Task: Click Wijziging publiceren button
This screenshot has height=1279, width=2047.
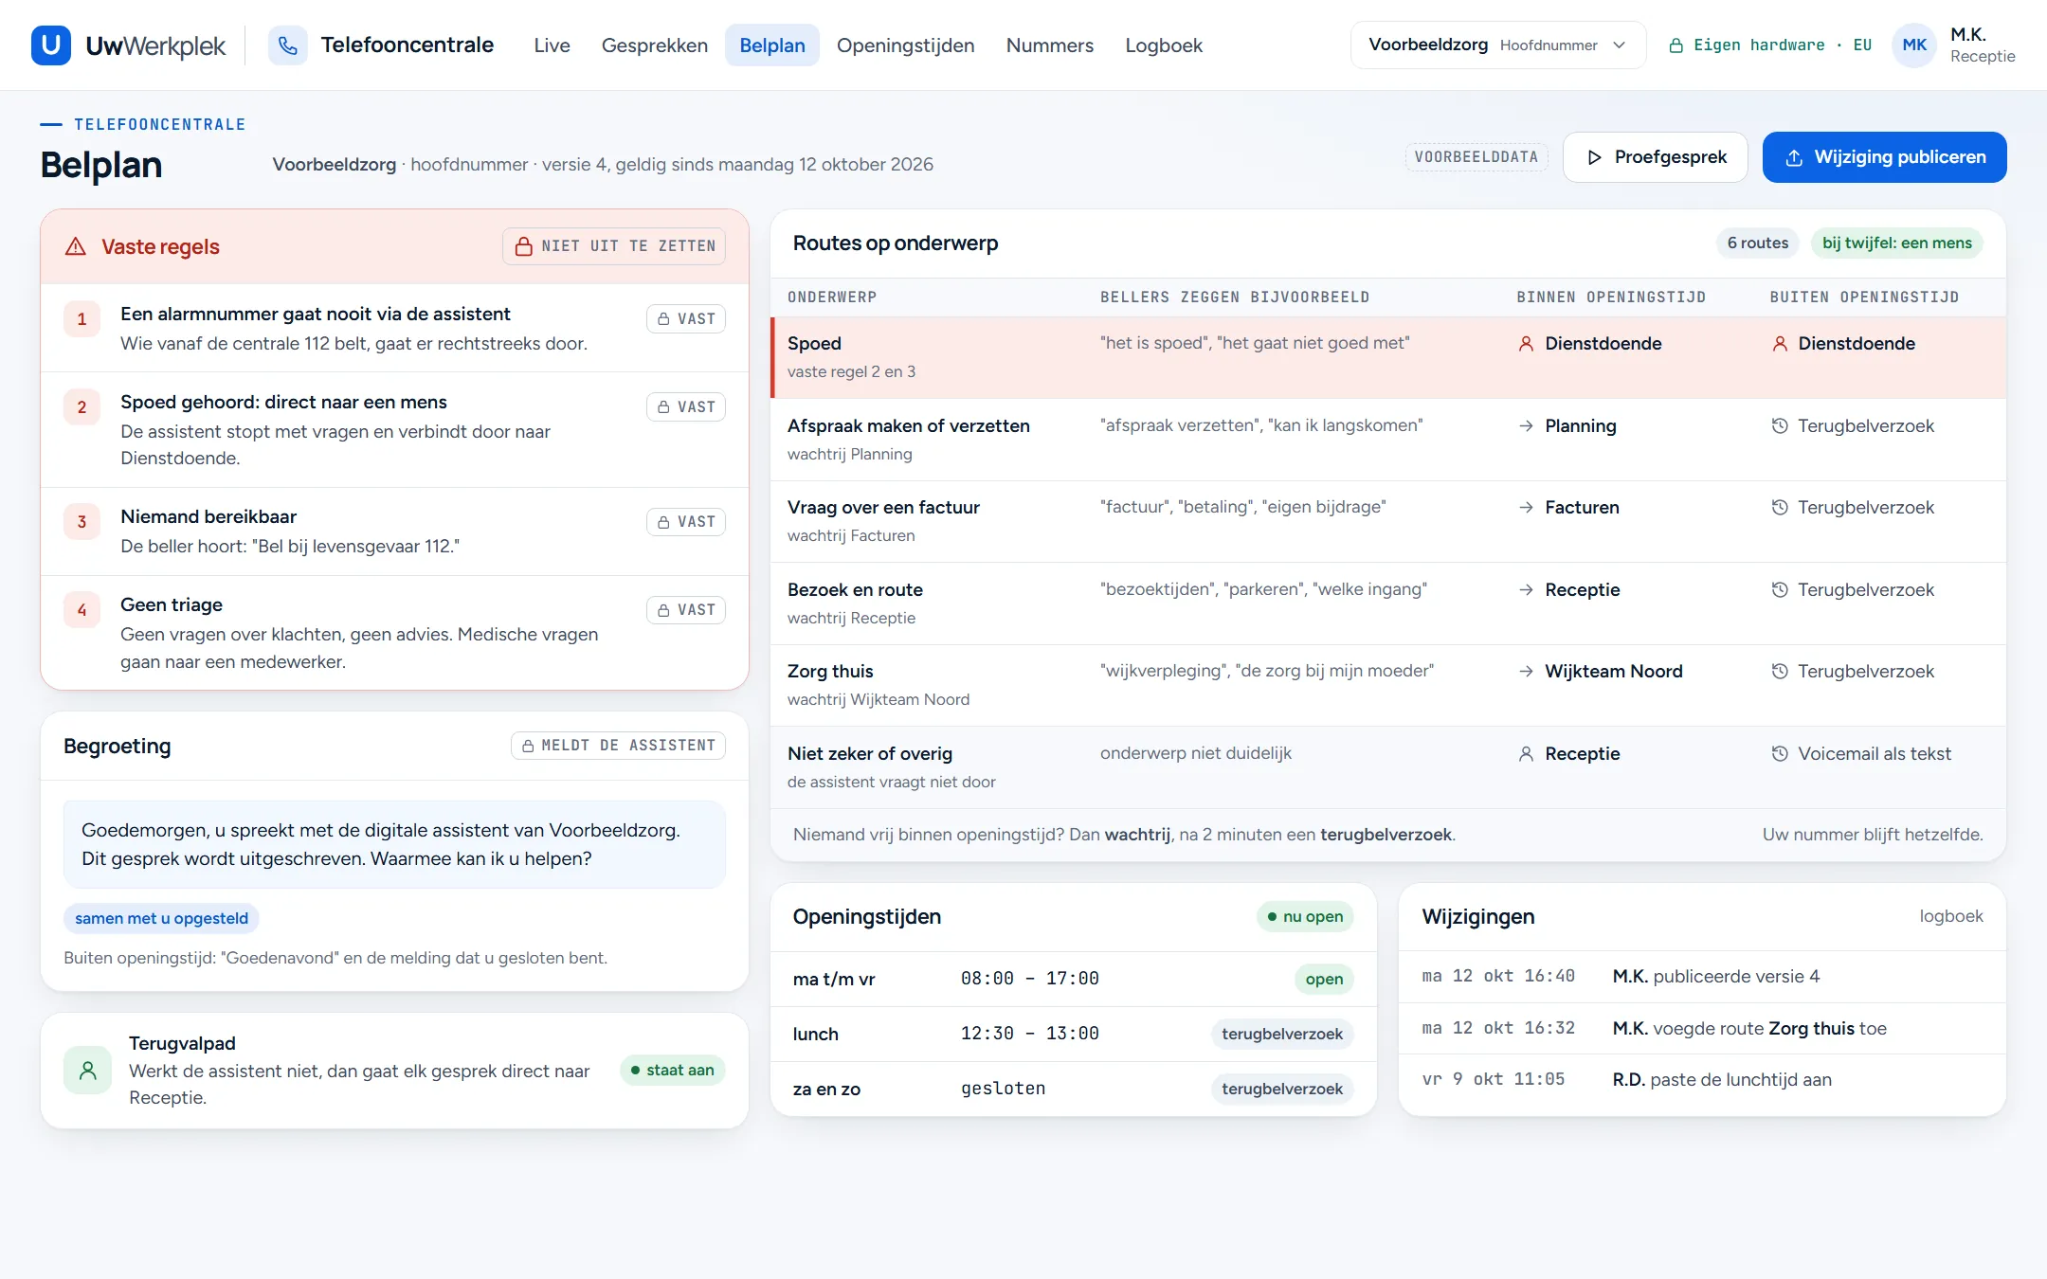Action: click(1884, 157)
